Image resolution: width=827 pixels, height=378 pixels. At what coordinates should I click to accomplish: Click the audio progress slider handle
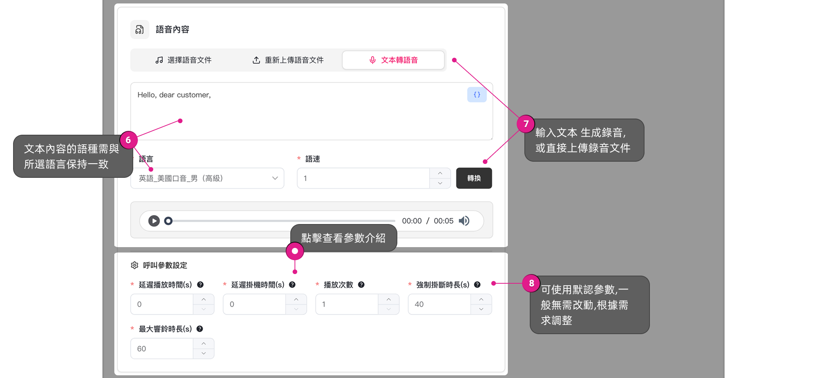click(168, 221)
